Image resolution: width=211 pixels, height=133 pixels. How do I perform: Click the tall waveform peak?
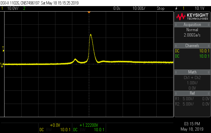pyautogui.click(x=91, y=35)
